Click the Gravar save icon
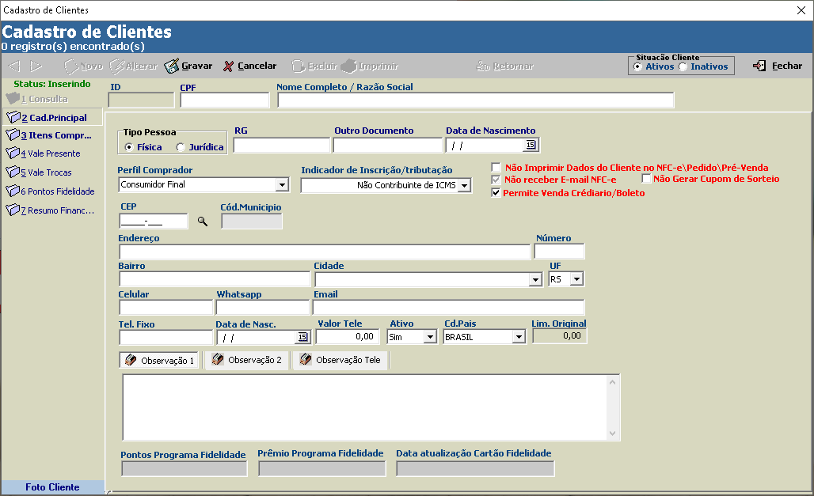The image size is (814, 496). 171,66
